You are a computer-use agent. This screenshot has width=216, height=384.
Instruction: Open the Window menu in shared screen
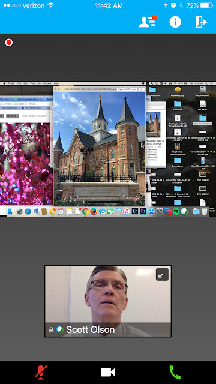pos(47,83)
